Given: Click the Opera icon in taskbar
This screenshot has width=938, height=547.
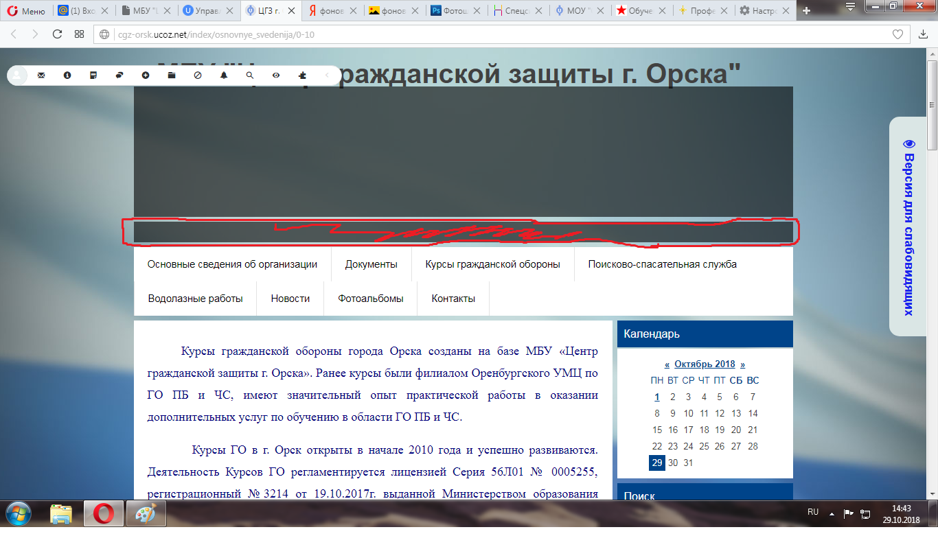Looking at the screenshot, I should 104,513.
